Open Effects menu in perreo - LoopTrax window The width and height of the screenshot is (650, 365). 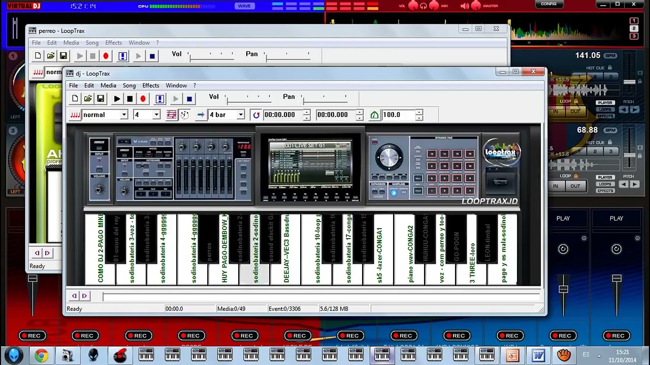tap(113, 43)
